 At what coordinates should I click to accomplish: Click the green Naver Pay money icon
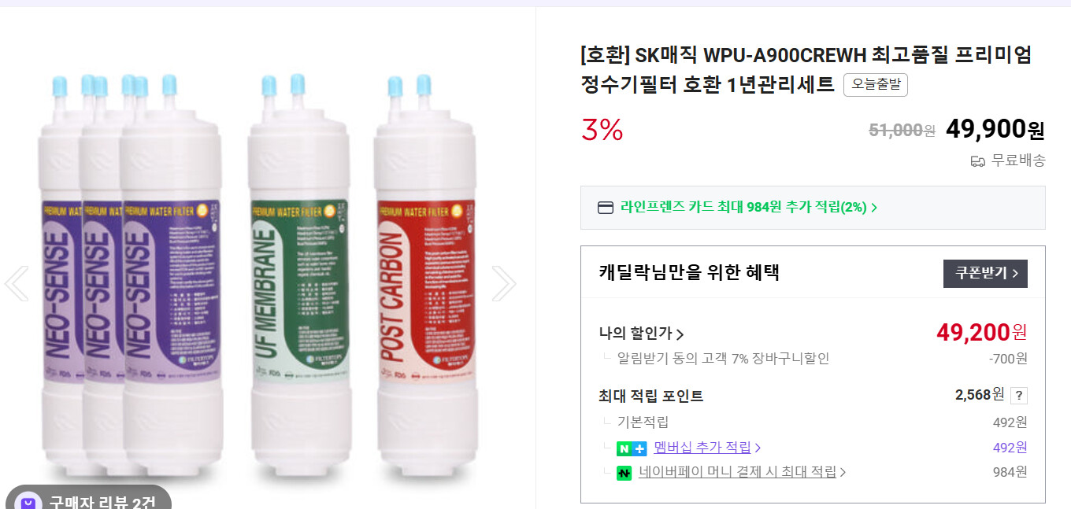[x=624, y=473]
